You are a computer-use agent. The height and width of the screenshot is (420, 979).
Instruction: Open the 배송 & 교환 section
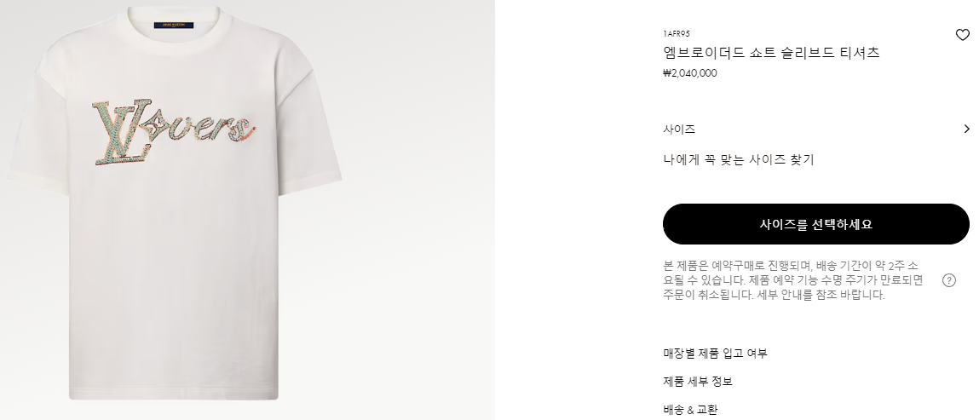pyautogui.click(x=690, y=410)
